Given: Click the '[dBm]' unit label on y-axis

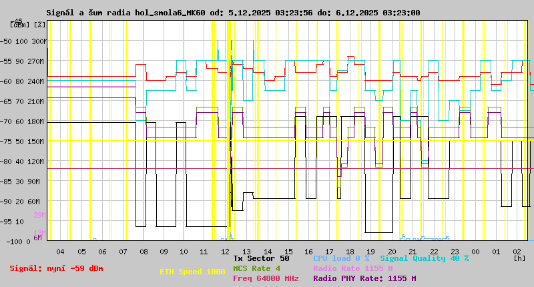Looking at the screenshot, I should click(x=19, y=24).
